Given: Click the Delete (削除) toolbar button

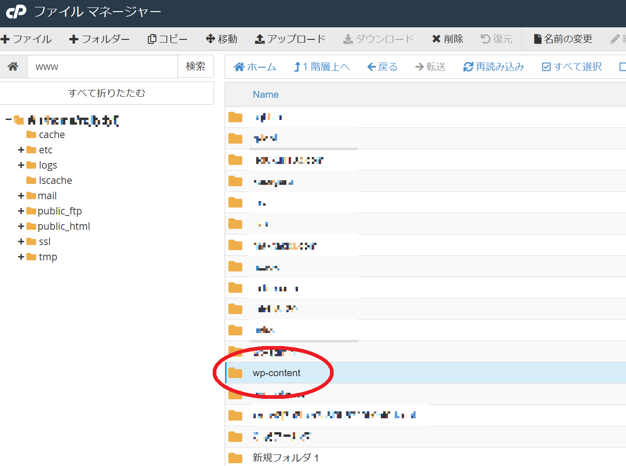Looking at the screenshot, I should click(x=447, y=39).
